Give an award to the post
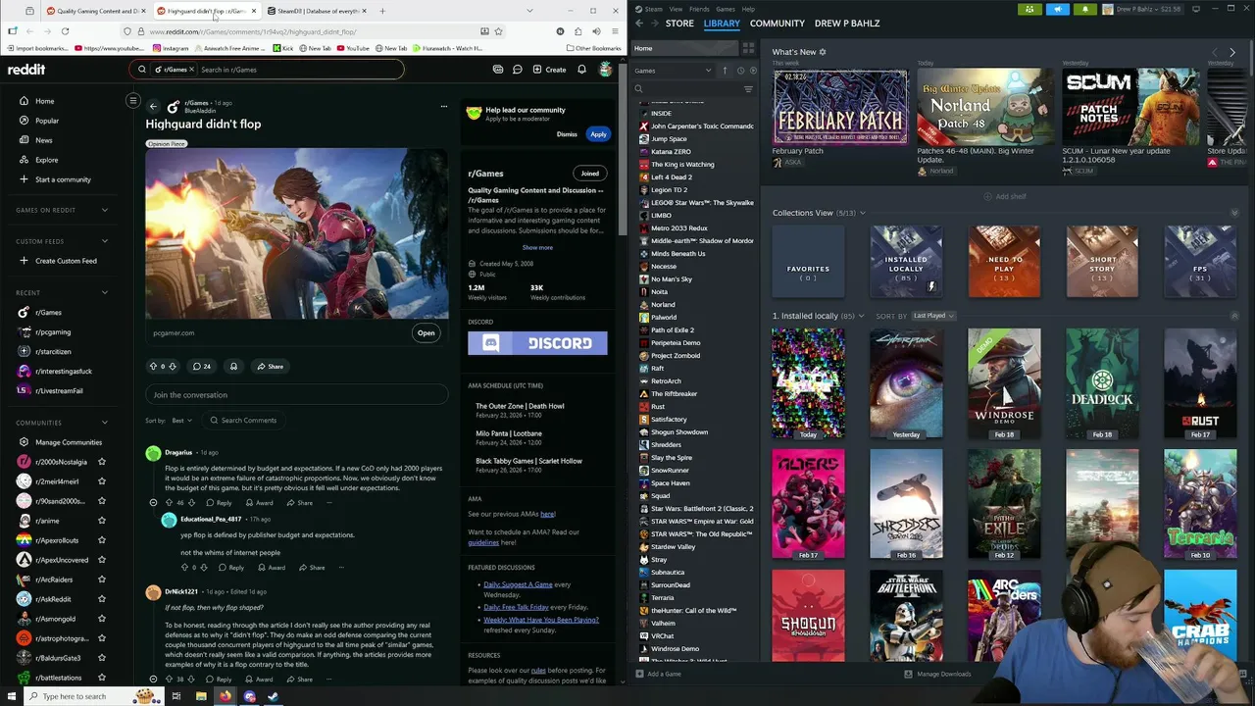The image size is (1255, 706). (x=233, y=367)
